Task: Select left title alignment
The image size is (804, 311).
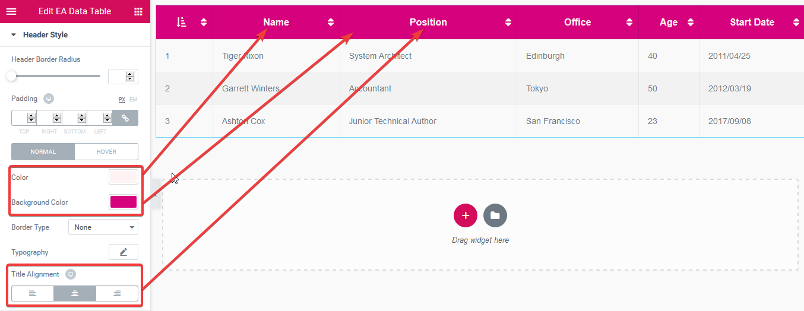Action: [x=33, y=294]
